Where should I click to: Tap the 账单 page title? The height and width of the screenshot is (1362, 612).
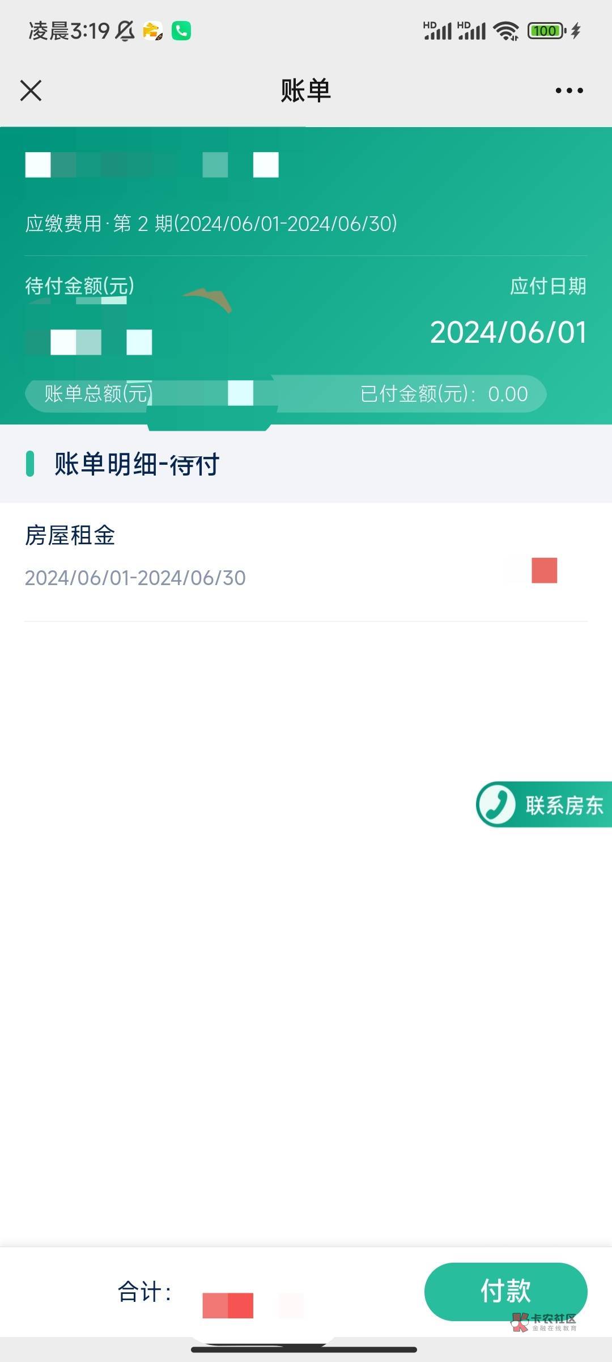click(x=306, y=90)
